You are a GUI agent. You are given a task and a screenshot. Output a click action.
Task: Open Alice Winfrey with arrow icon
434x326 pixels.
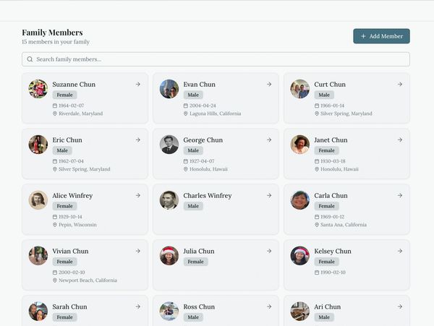point(137,196)
